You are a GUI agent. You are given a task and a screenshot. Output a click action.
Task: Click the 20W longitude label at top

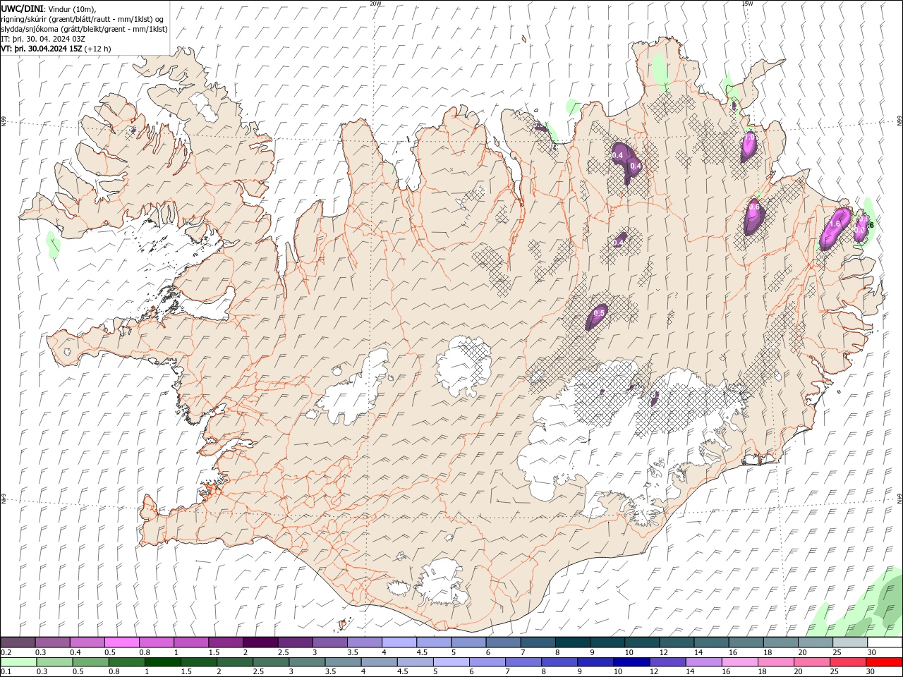point(375,4)
